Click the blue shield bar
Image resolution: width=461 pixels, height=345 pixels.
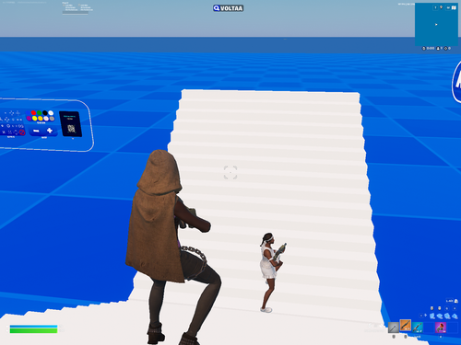pos(33,327)
